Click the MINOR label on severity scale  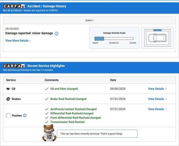pos(95,43)
